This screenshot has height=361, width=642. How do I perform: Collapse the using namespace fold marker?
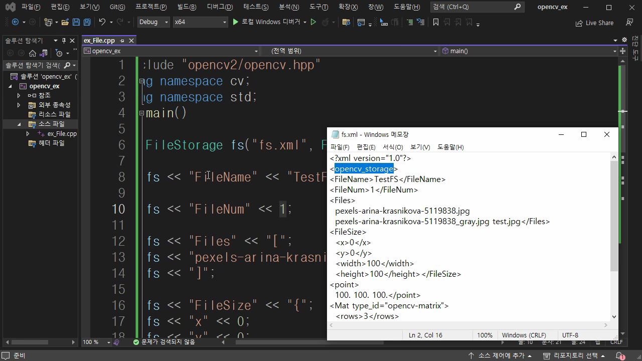pyautogui.click(x=142, y=81)
